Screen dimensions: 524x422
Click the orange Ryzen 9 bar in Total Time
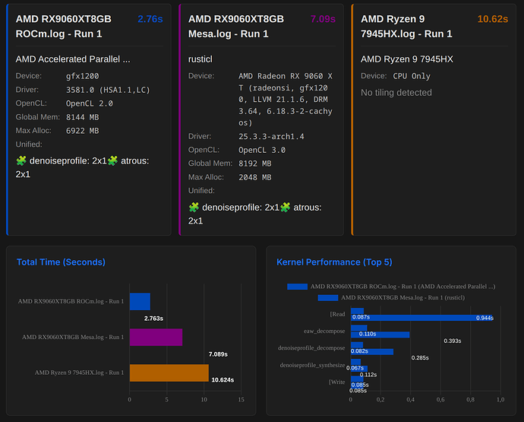click(x=169, y=373)
